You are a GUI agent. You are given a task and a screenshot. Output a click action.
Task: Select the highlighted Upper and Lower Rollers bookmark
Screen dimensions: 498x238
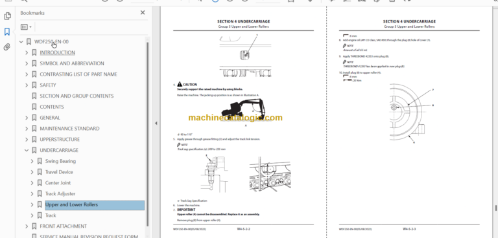click(x=95, y=205)
